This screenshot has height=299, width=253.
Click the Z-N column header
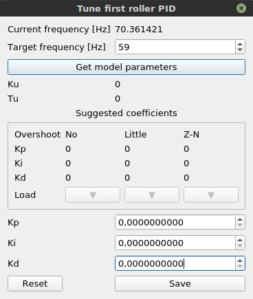tap(191, 135)
